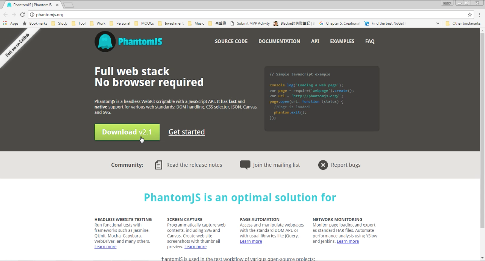
Task: Click "PhantomJS is an optimal solution for" heading
Action: [x=240, y=197]
